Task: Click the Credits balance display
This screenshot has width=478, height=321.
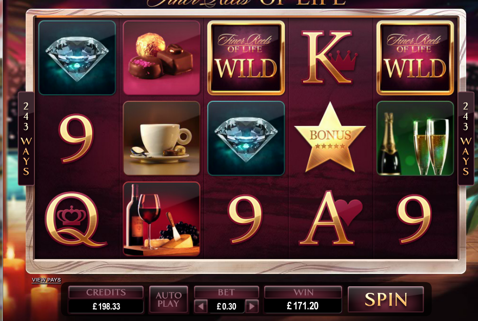Action: 106,306
